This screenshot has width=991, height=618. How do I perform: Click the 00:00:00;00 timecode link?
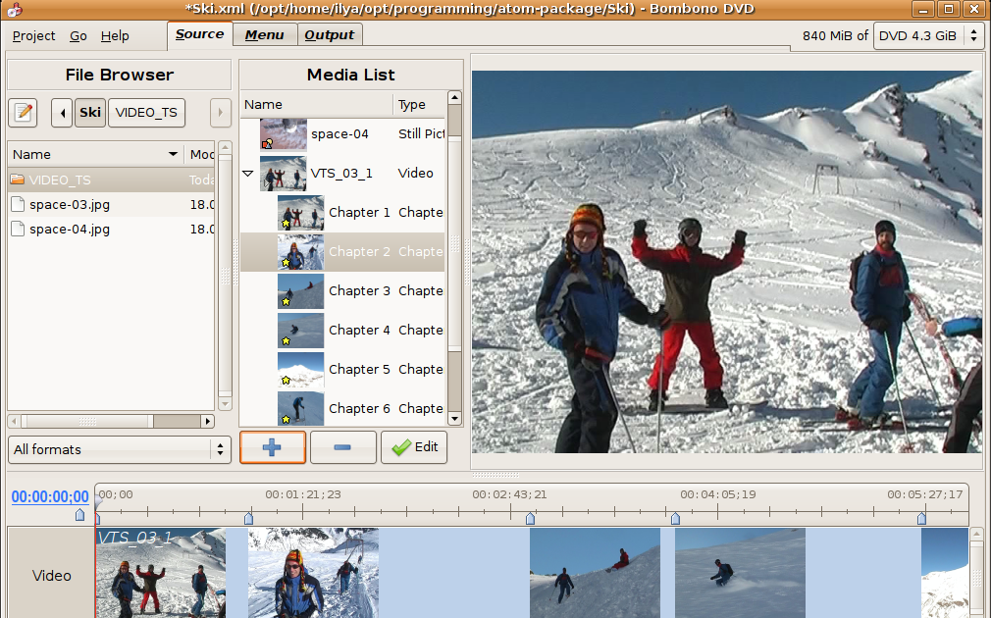pyautogui.click(x=50, y=496)
